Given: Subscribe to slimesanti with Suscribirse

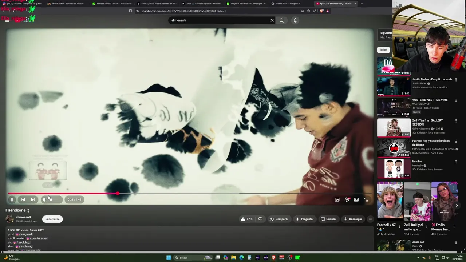Looking at the screenshot, I should point(52,219).
